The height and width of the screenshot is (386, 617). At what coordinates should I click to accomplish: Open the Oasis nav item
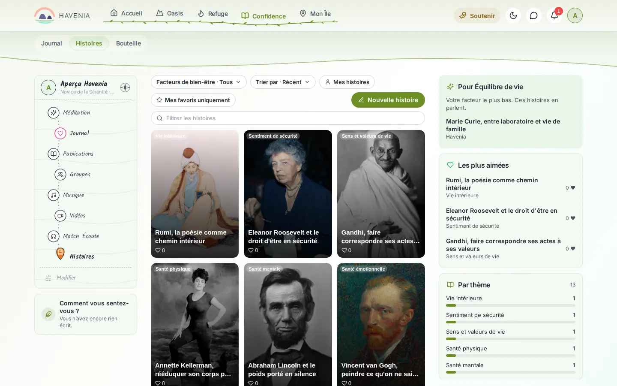pyautogui.click(x=170, y=13)
